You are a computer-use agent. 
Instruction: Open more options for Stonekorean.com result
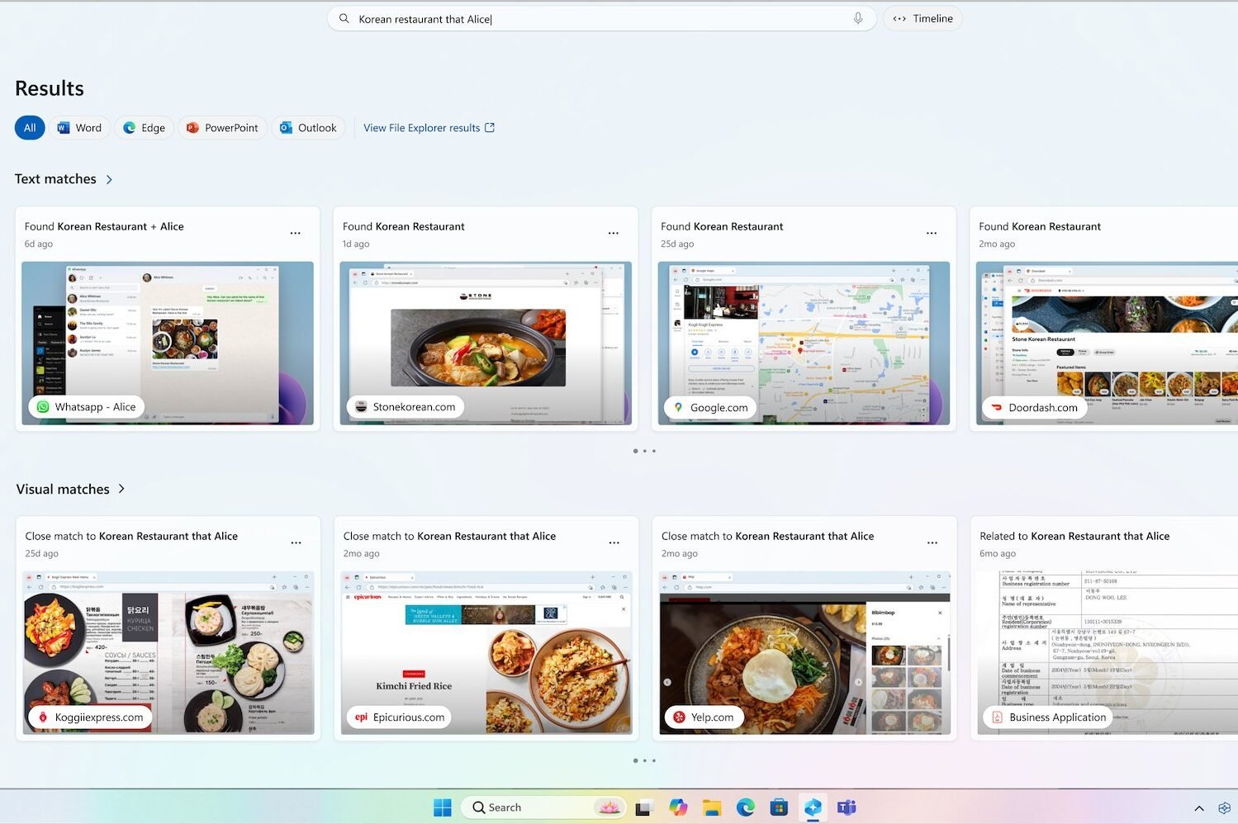613,234
